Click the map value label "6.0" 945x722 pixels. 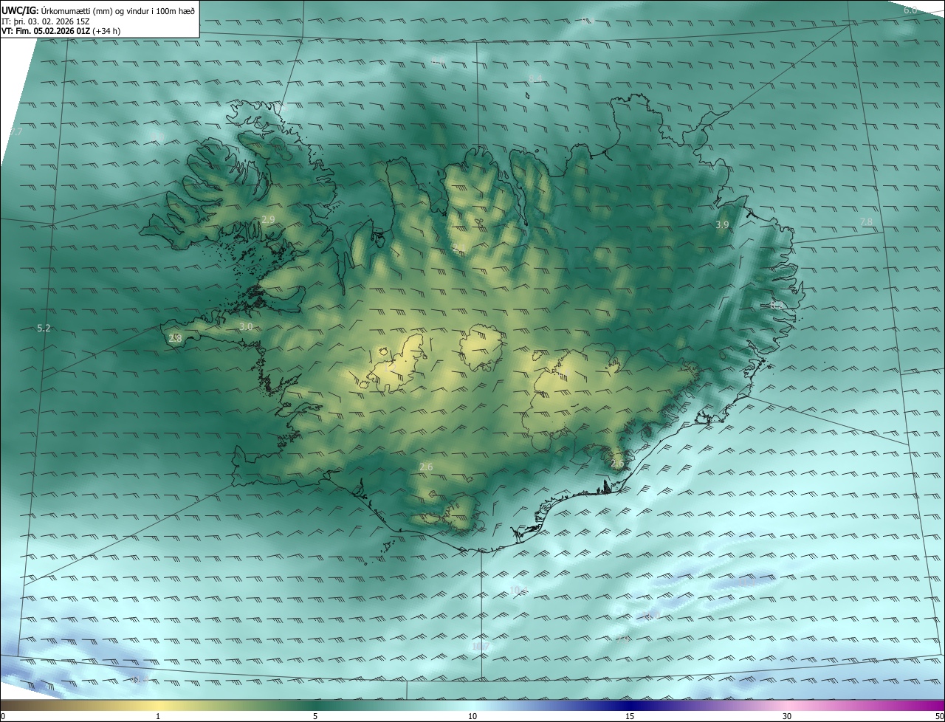(910, 10)
